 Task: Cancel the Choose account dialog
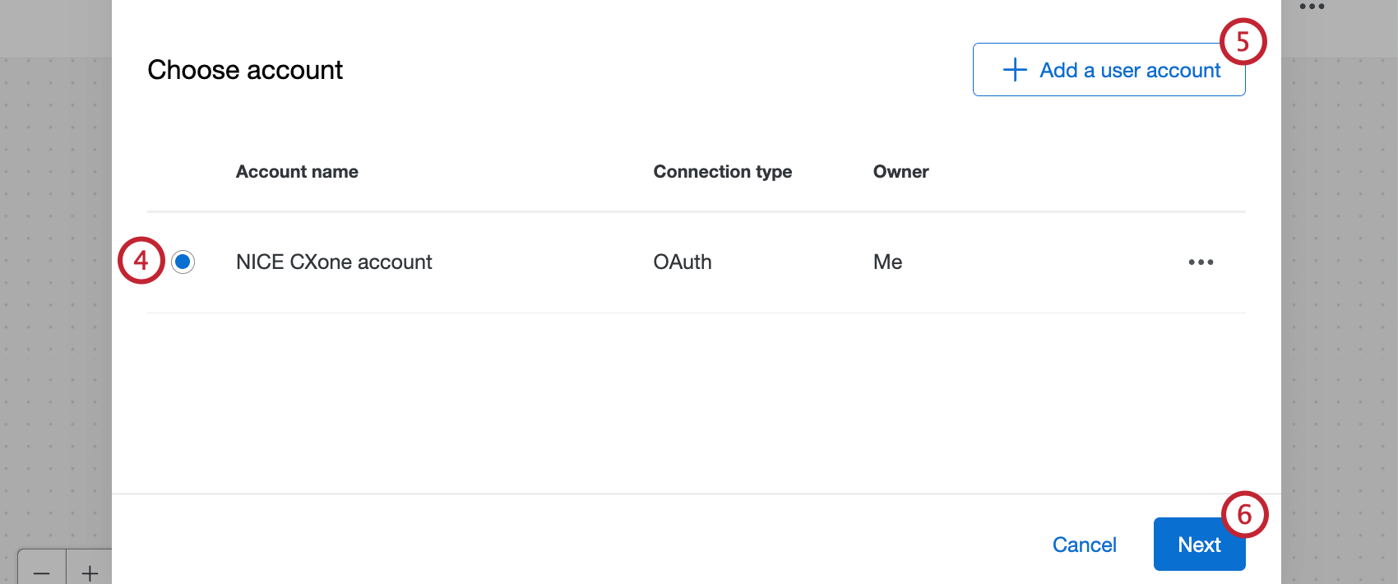[1084, 545]
